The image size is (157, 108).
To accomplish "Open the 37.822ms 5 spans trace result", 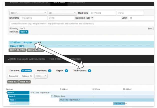I will click(x=81, y=42).
